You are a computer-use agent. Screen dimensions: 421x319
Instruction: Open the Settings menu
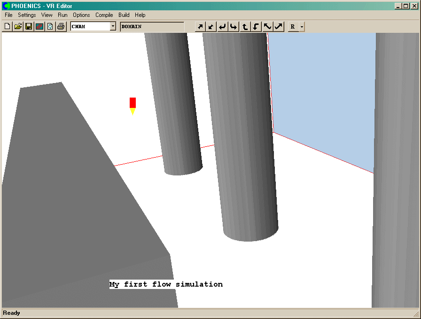coord(27,15)
